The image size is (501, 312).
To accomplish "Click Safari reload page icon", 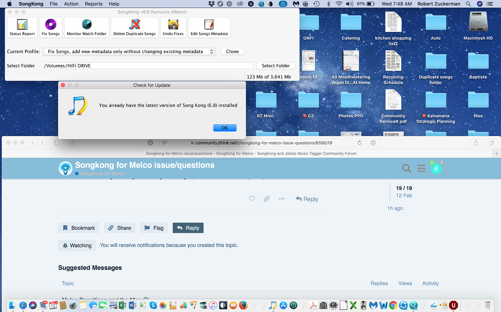I will coord(359,143).
